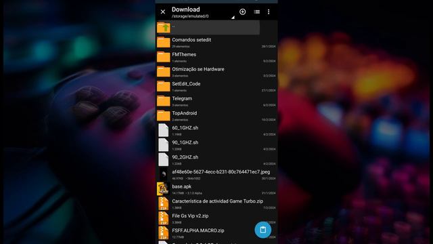Select the base.apk file
Image resolution: width=433 pixels, height=244 pixels.
(x=216, y=189)
